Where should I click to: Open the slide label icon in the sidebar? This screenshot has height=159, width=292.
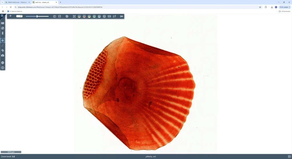pyautogui.click(x=3, y=33)
